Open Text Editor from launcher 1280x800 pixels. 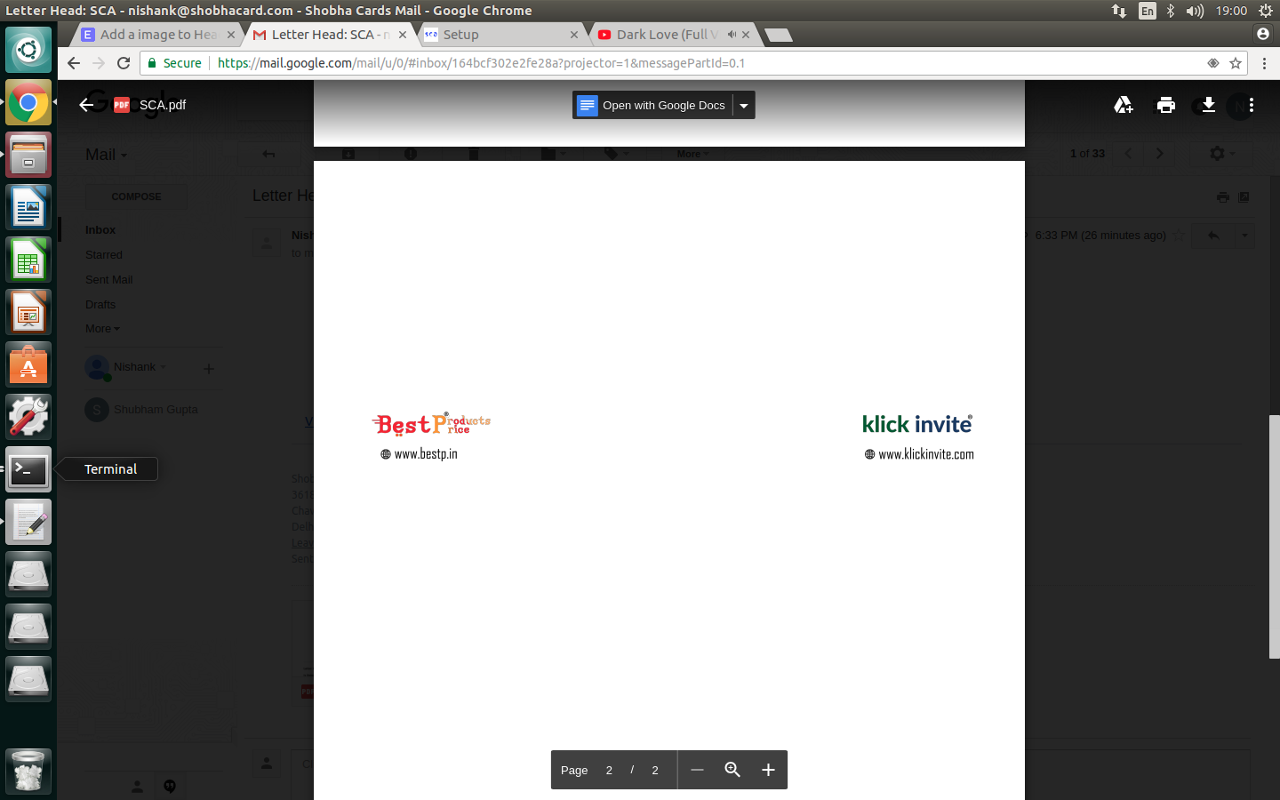tap(28, 522)
